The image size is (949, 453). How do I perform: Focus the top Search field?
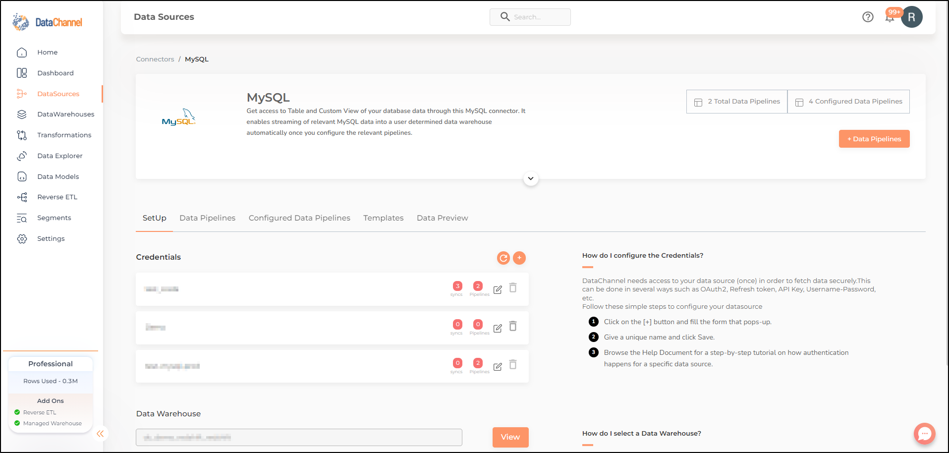click(530, 17)
